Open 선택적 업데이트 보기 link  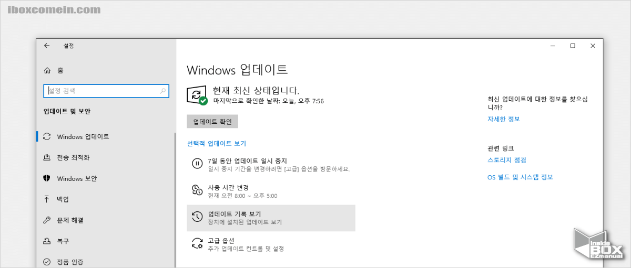click(x=216, y=143)
